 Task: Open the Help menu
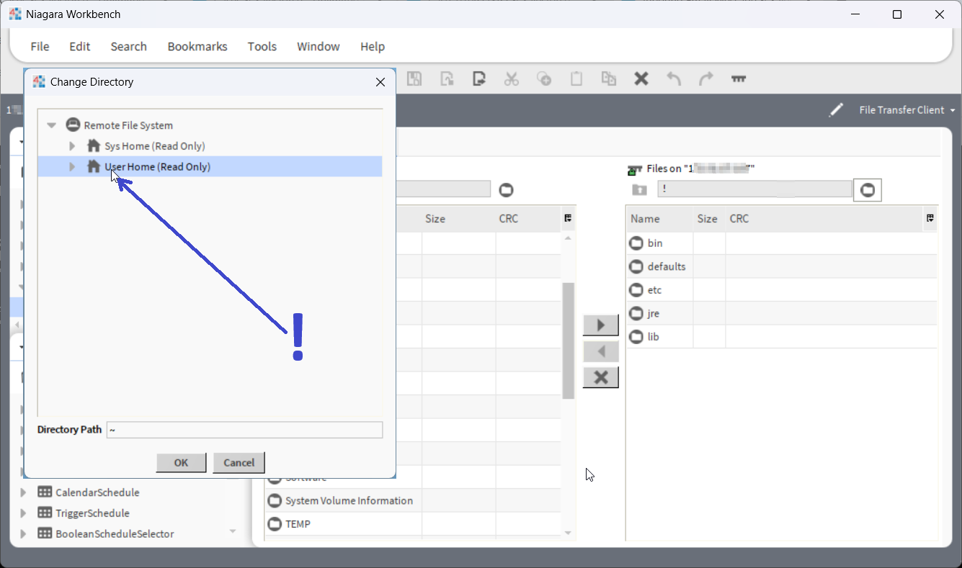(x=373, y=46)
